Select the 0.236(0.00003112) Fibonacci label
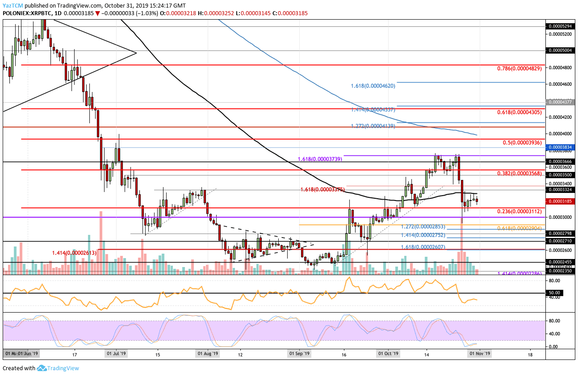The width and height of the screenshot is (578, 376). pyautogui.click(x=519, y=212)
